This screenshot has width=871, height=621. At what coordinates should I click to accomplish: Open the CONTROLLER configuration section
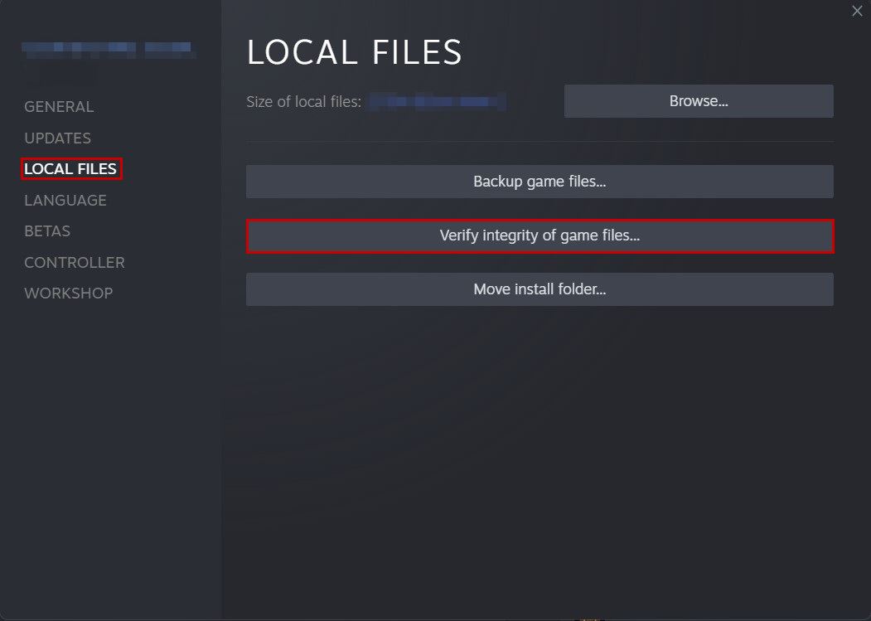74,262
